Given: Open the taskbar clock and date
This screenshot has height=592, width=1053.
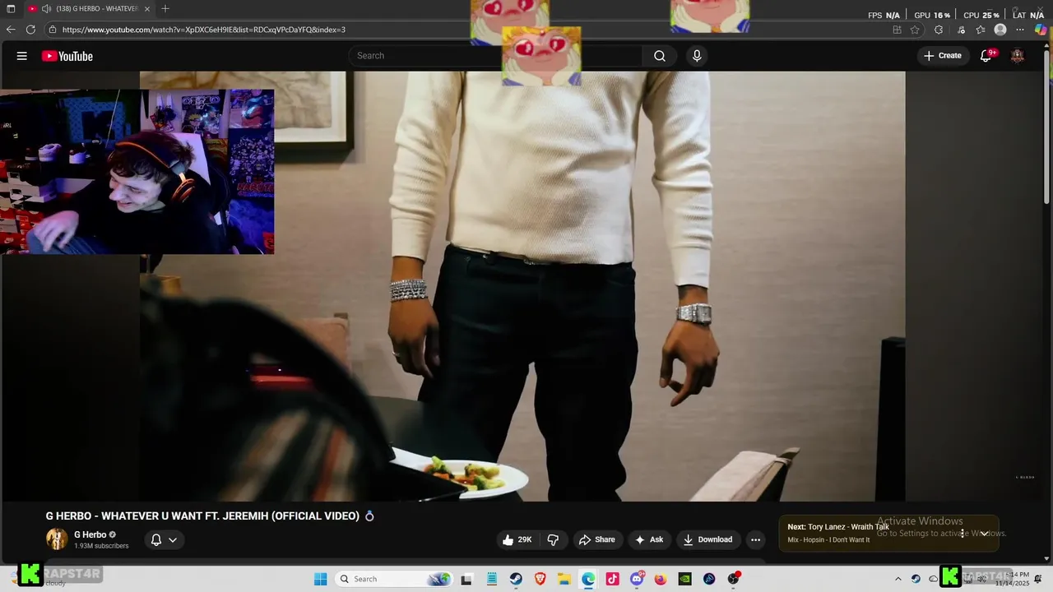Looking at the screenshot, I should pos(1012,579).
